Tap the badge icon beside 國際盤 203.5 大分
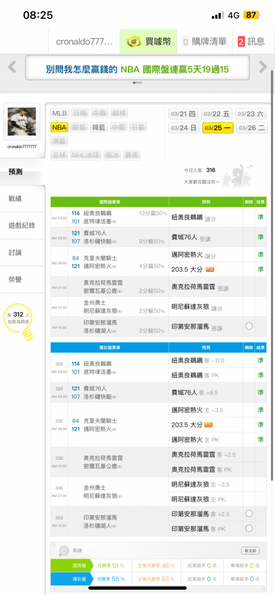The width and height of the screenshot is (275, 595). coord(210,270)
